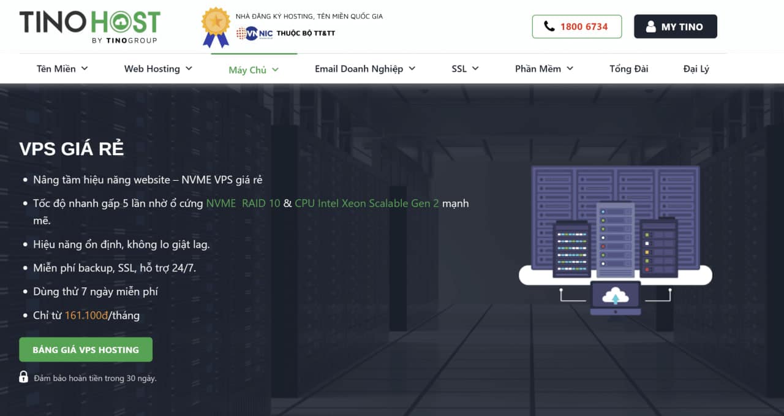Open the Phần Mềm menu
Viewport: 784px width, 416px height.
tap(545, 69)
